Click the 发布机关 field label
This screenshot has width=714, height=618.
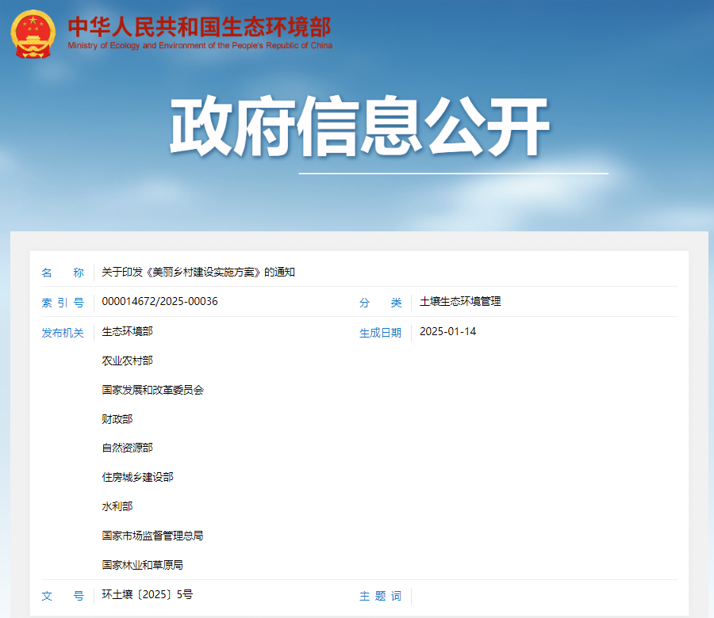click(x=63, y=333)
